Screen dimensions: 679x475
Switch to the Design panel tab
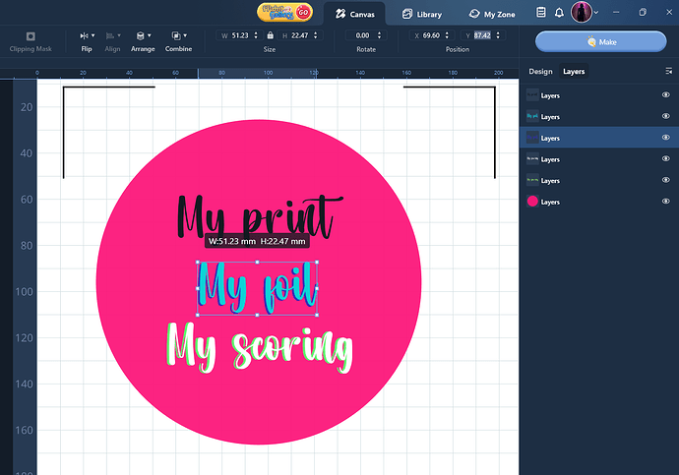pyautogui.click(x=540, y=72)
